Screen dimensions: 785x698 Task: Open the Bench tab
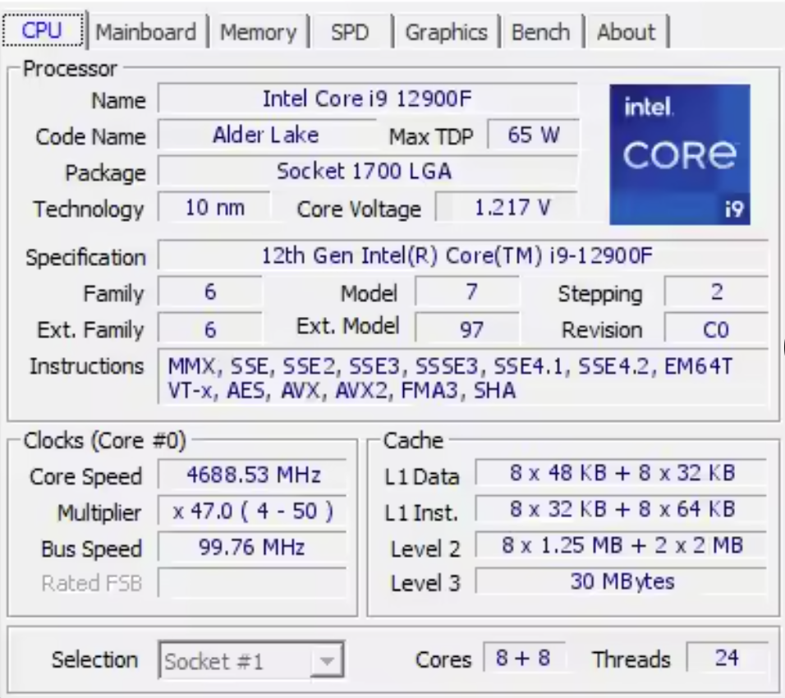[x=540, y=33]
